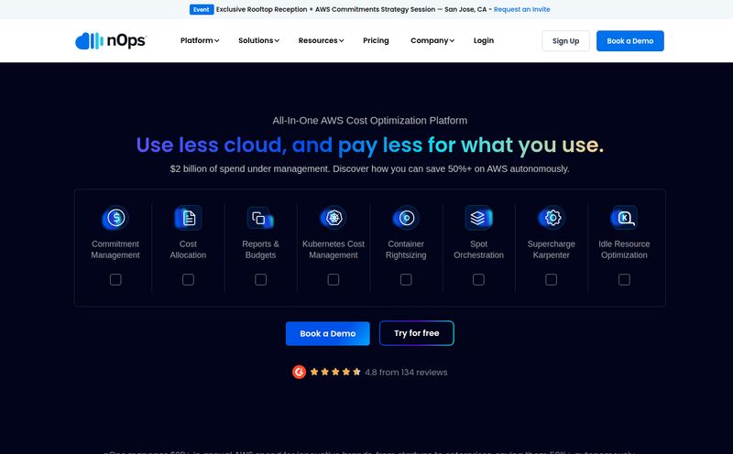
Task: Click the Try for free button
Action: pyautogui.click(x=417, y=333)
